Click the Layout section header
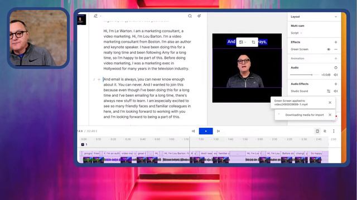Image resolution: width=357 pixels, height=200 pixels. pyautogui.click(x=314, y=17)
